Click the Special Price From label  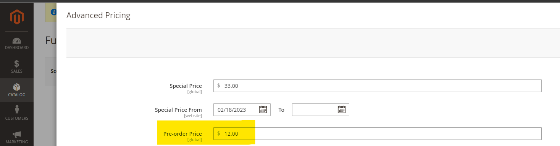click(178, 110)
